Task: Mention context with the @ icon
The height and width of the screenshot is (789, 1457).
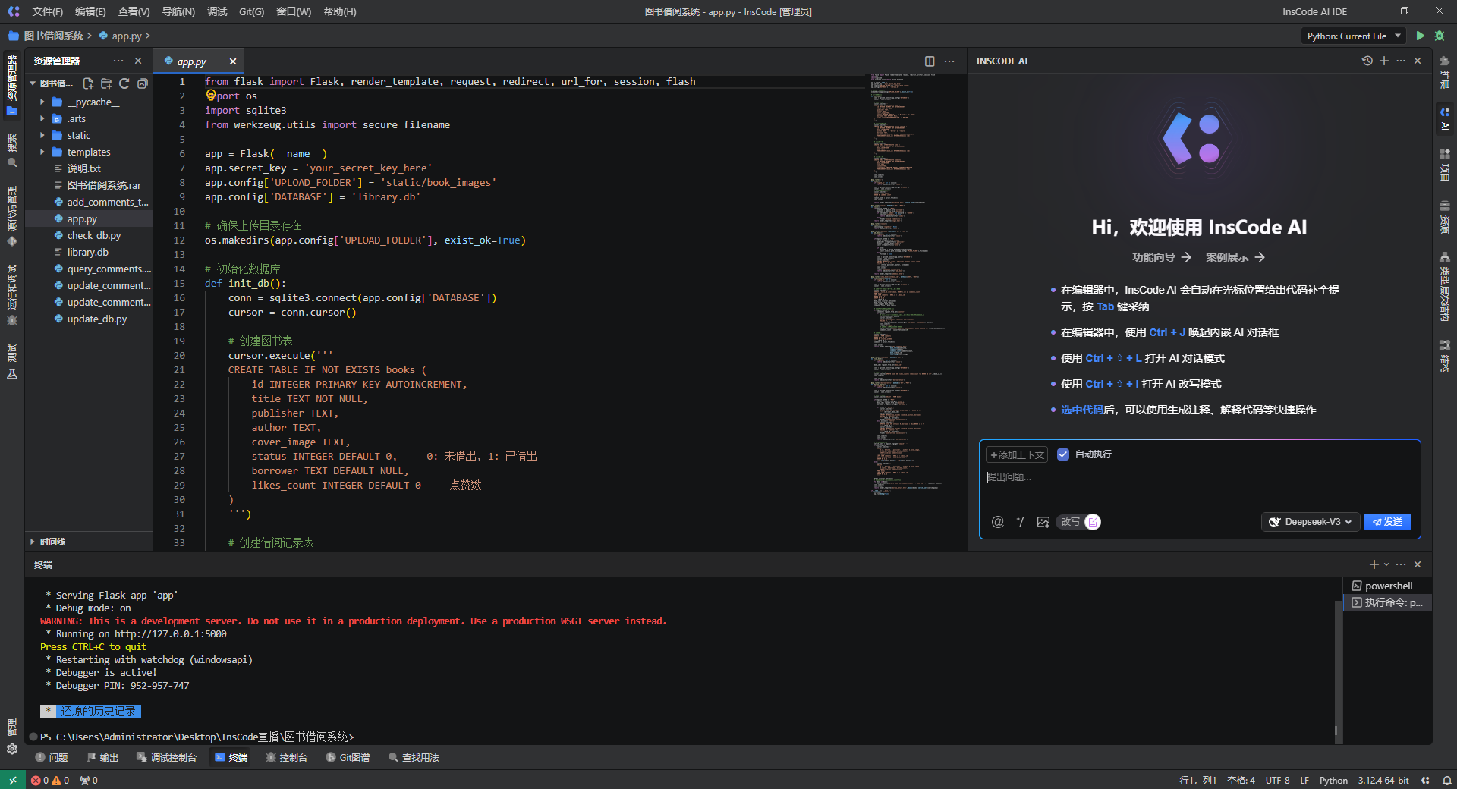Action: pyautogui.click(x=998, y=522)
